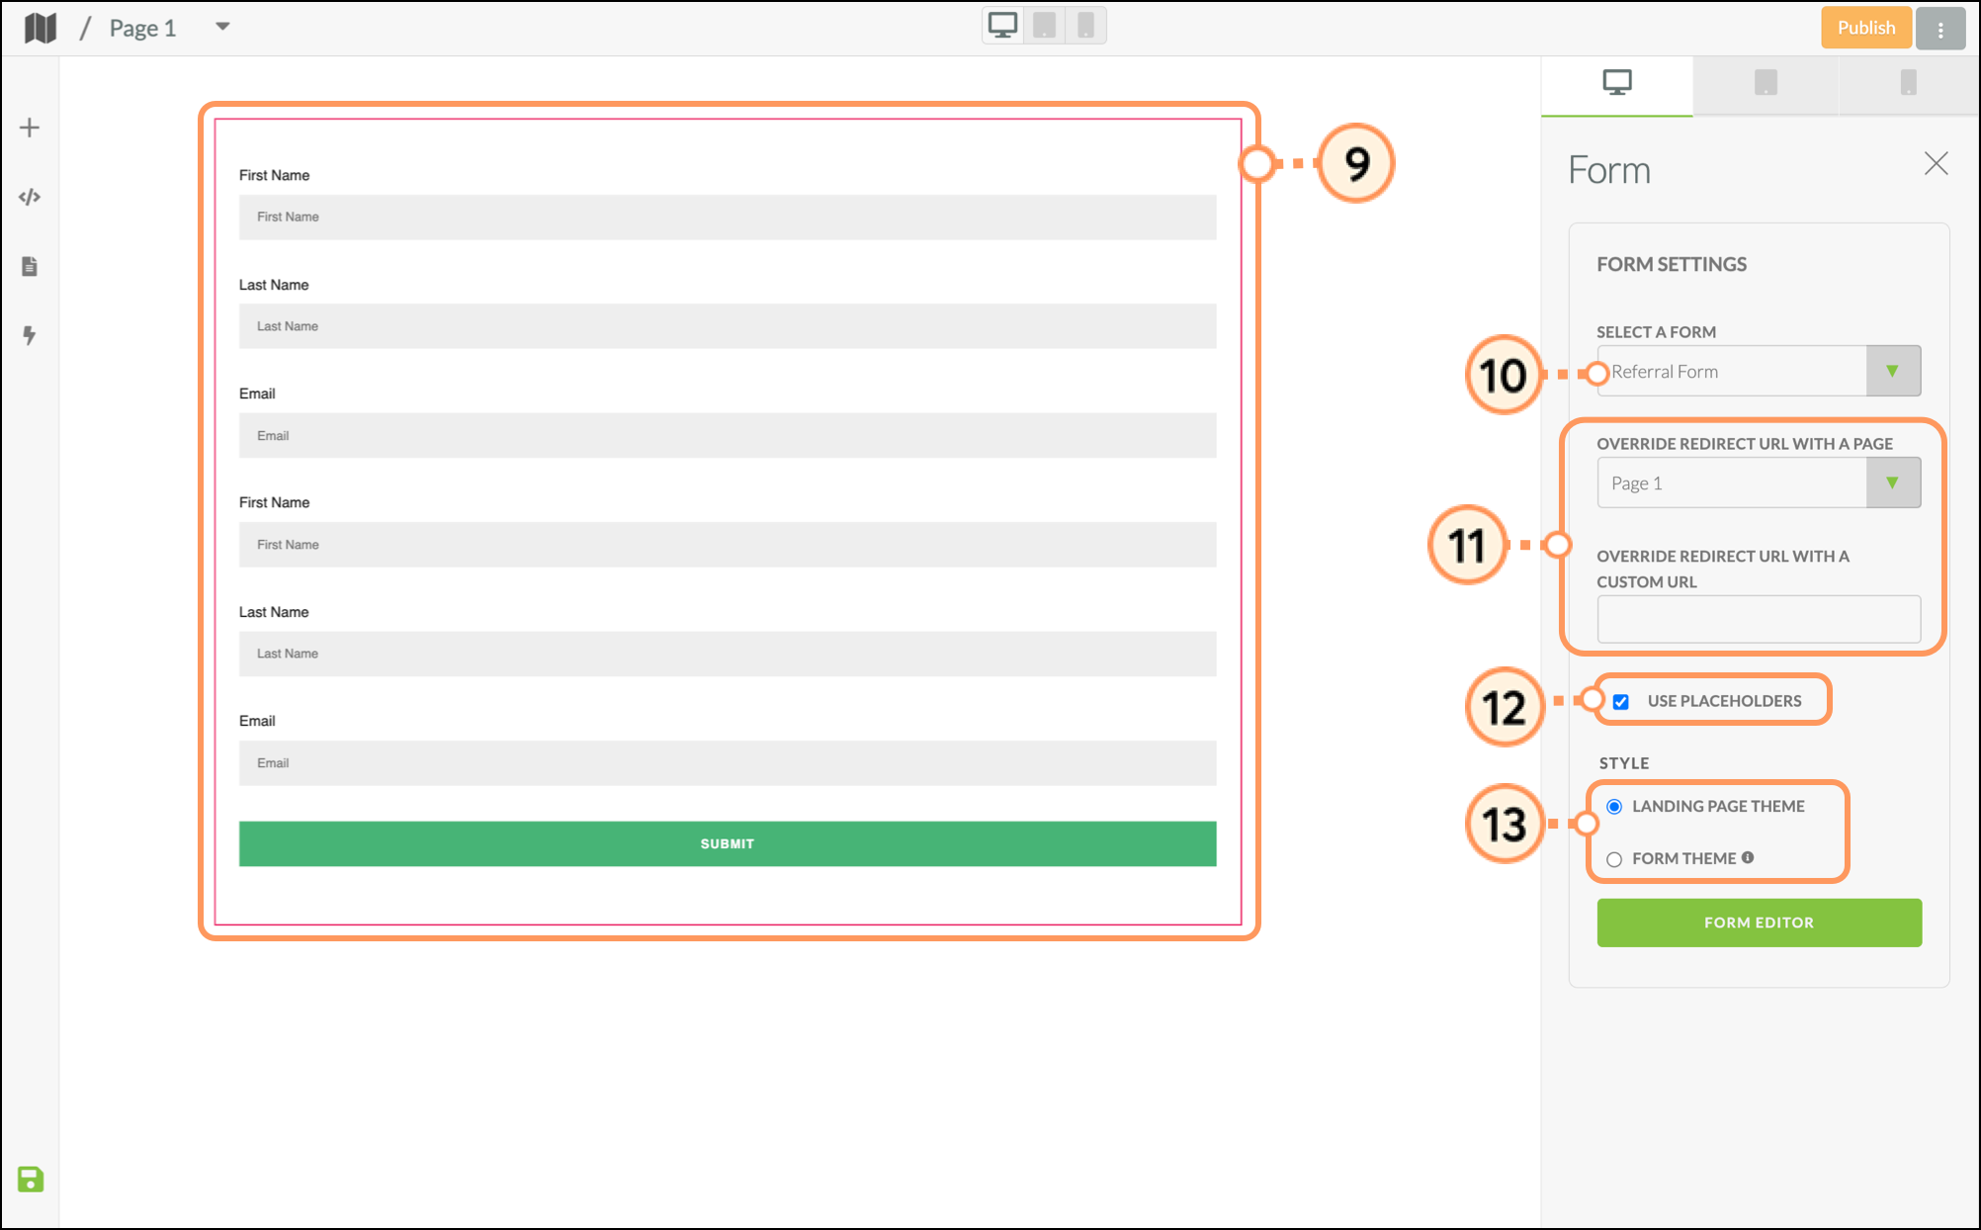
Task: Switch to mobile preview in top toolbar
Action: click(x=1085, y=26)
